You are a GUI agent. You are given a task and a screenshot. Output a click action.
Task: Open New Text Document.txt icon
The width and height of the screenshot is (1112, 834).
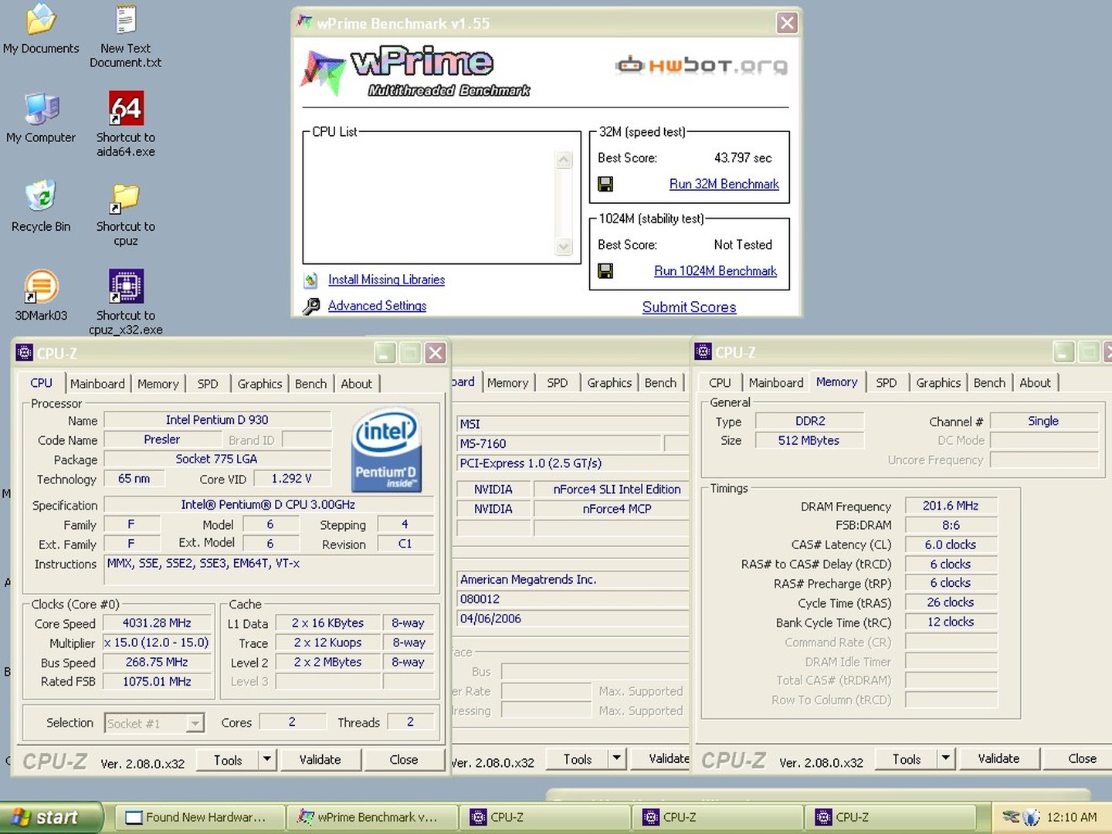pos(126,19)
